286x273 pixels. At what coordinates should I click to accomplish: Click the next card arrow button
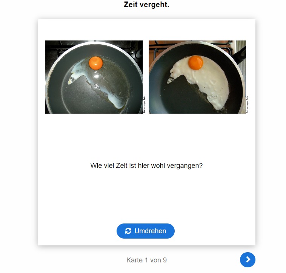coord(248,259)
